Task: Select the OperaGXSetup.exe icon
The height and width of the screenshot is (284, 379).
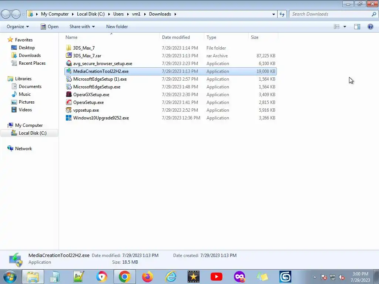Action: 68,94
